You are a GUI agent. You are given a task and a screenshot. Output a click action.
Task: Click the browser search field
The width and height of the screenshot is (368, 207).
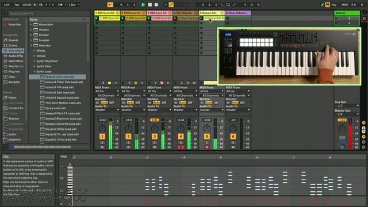48,14
